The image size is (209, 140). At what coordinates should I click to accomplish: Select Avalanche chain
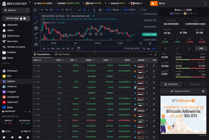[x=11, y=97]
